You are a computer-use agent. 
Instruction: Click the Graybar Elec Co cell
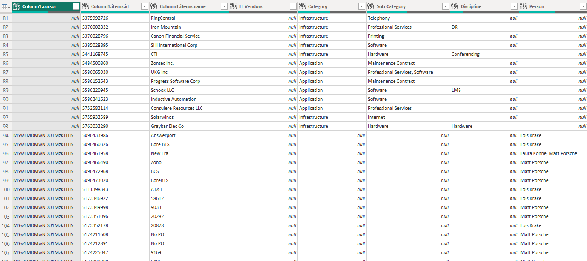pyautogui.click(x=189, y=126)
